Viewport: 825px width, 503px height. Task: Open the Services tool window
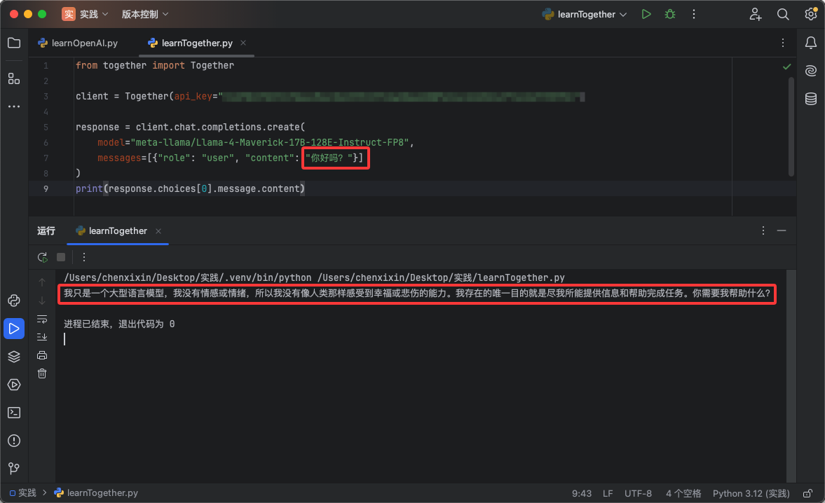pyautogui.click(x=14, y=385)
